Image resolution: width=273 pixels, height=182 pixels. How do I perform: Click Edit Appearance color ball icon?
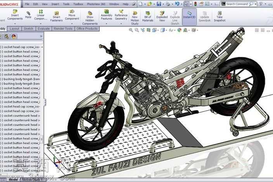click(179, 30)
